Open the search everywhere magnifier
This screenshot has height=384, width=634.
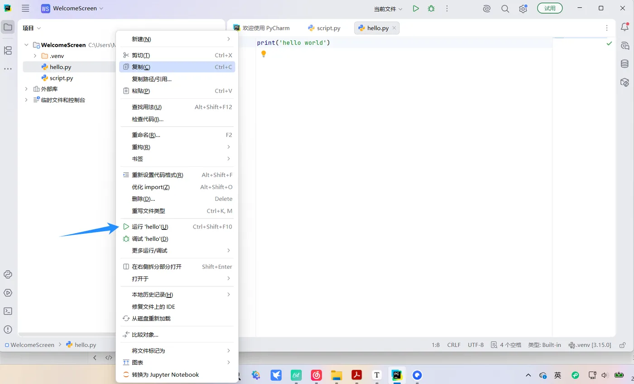[505, 8]
